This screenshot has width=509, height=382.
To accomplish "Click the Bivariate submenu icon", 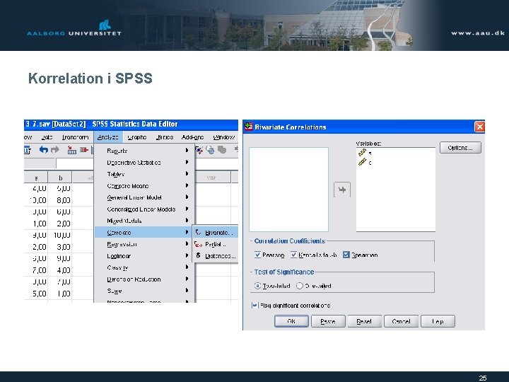I will point(198,232).
